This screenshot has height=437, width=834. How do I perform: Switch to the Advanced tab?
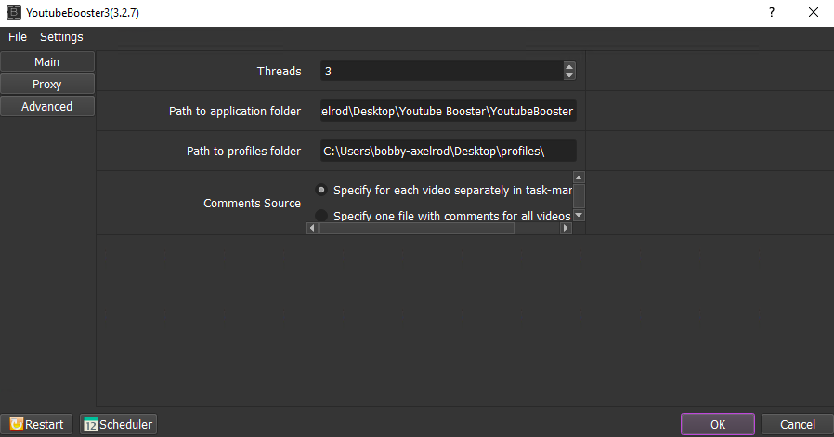pyautogui.click(x=47, y=106)
